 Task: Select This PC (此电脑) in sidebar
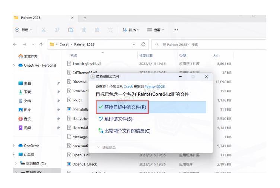(26, 154)
